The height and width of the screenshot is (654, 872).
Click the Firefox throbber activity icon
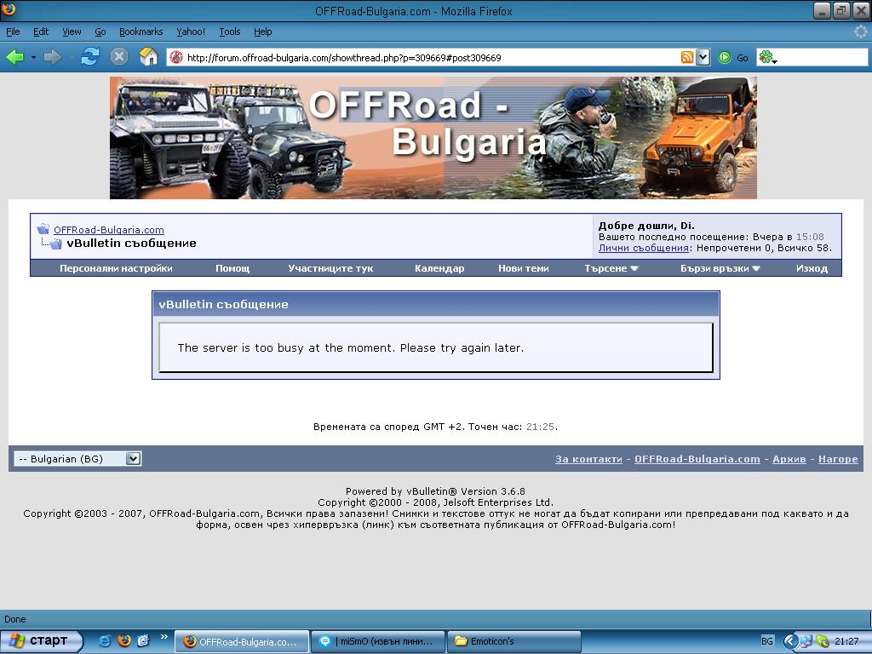click(862, 32)
